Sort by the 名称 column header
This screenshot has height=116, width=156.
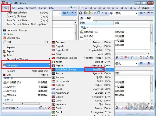pos(96,23)
